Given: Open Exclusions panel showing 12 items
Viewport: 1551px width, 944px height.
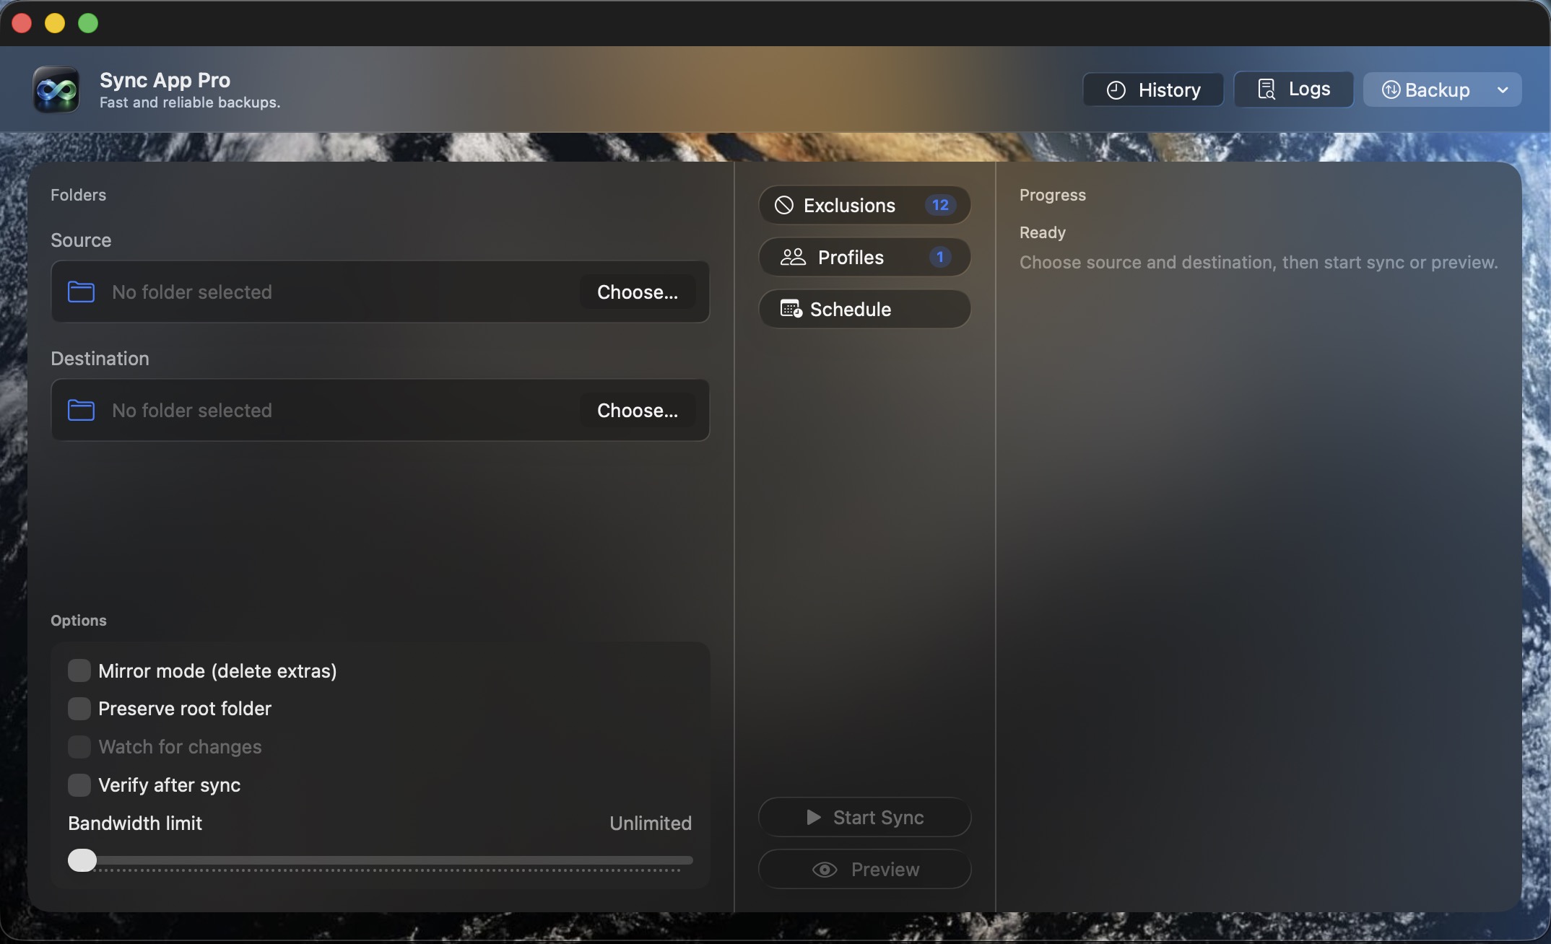Looking at the screenshot, I should tap(864, 206).
